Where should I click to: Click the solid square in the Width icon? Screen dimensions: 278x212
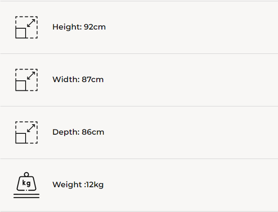click(x=21, y=86)
